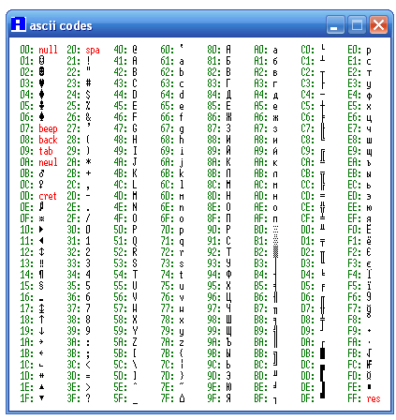Screen dimensions: 396x420
Task: Click the code label 'DB:'
Action: pyautogui.click(x=308, y=353)
